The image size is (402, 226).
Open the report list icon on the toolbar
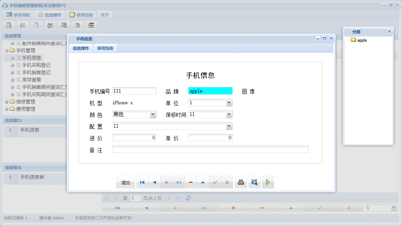[x=22, y=25]
